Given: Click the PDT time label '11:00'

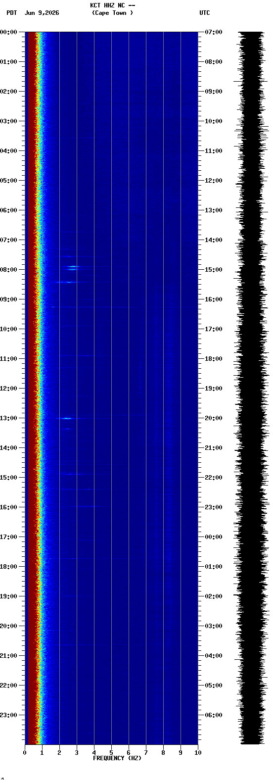Looking at the screenshot, I should click(8, 359).
